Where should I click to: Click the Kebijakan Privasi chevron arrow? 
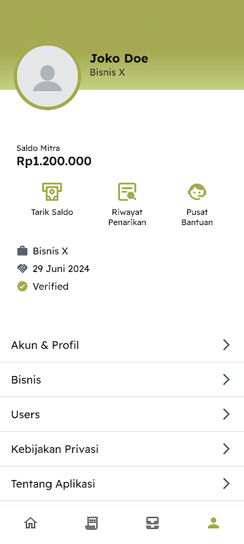226,449
